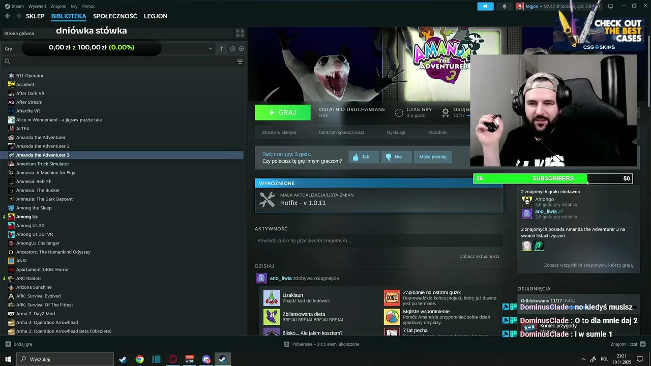Screen dimensions: 651x366
Task: Filter by recent activity clock icon
Action: 232,49
